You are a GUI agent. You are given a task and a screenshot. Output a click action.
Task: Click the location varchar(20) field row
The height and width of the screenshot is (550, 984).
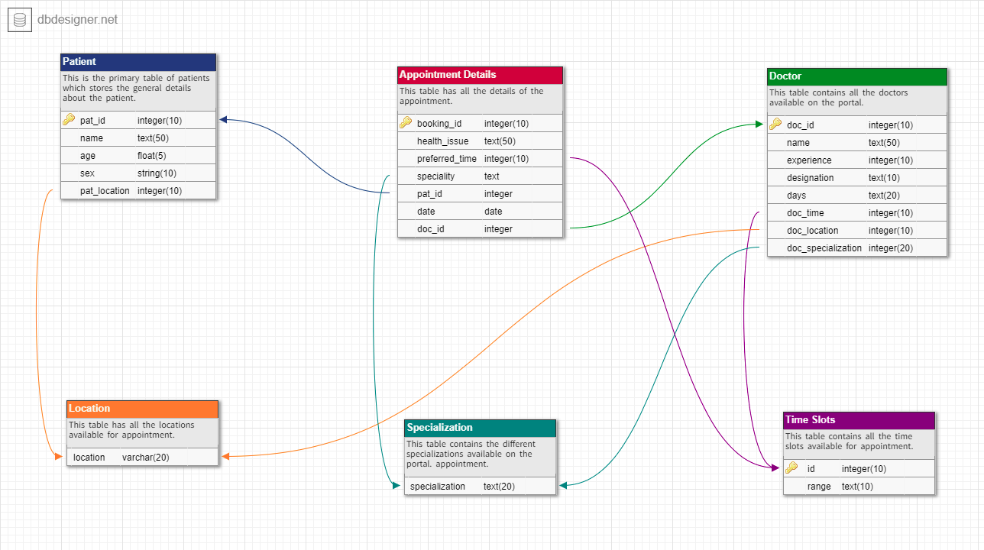click(x=143, y=457)
